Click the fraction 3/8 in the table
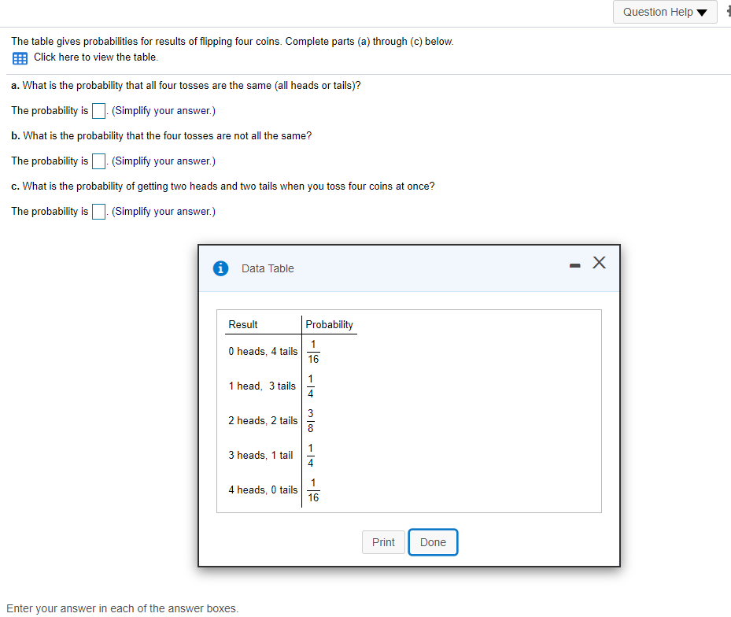 point(311,420)
